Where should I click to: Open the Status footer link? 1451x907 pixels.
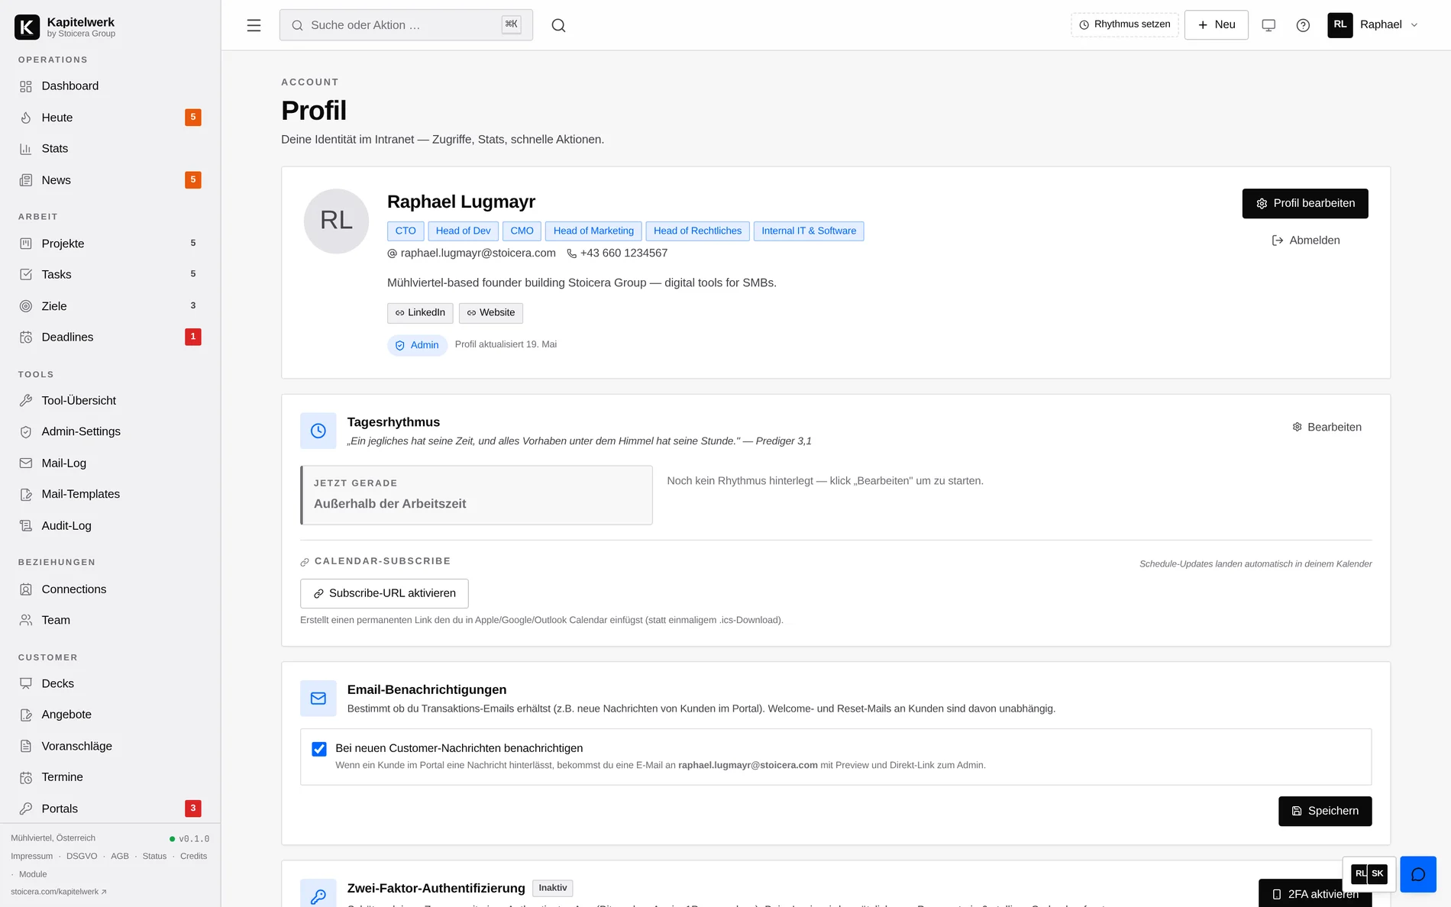tap(154, 857)
